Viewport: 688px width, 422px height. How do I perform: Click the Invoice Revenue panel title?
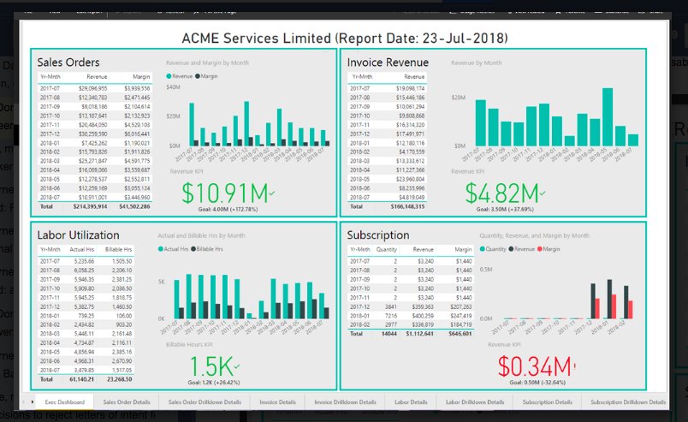point(388,62)
